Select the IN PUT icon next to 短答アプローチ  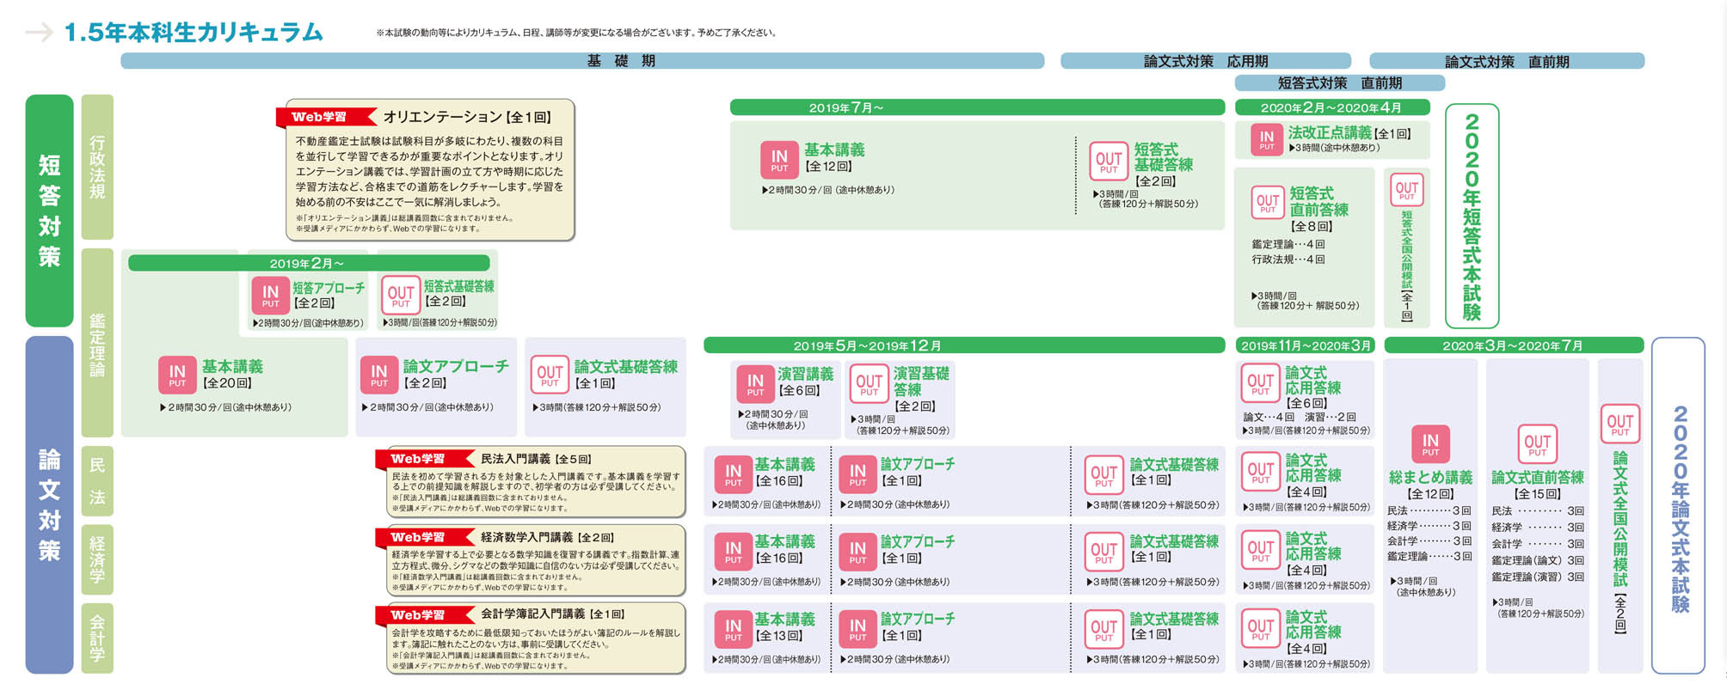tap(270, 295)
